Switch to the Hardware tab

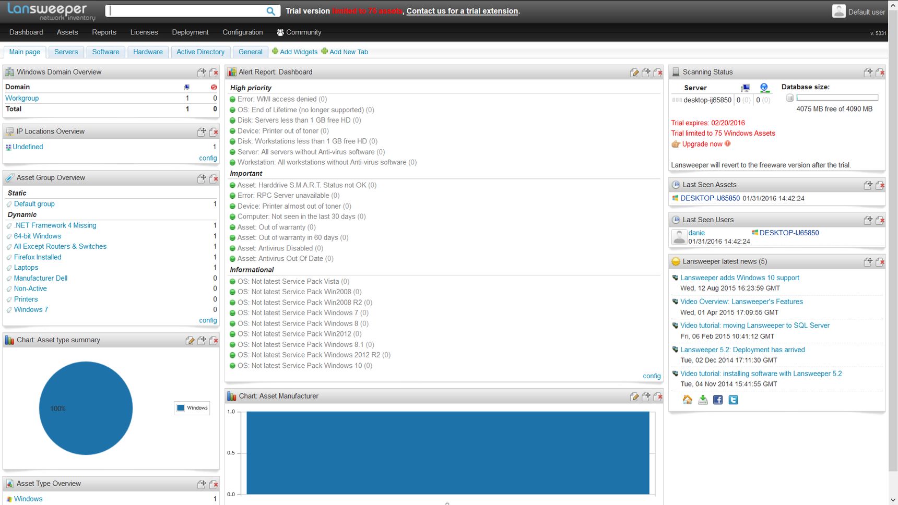tap(148, 52)
